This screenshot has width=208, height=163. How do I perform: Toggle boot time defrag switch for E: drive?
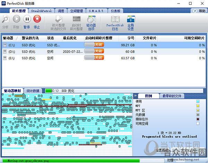pos(94,58)
